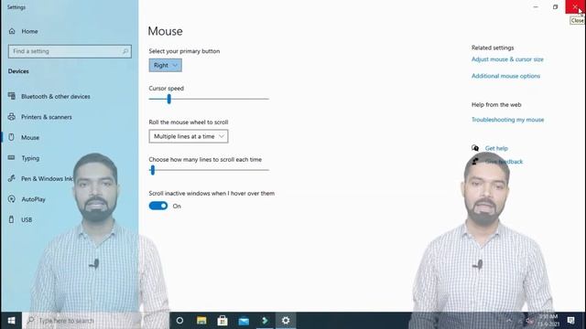This screenshot has height=329, width=586.
Task: Select the Mouse settings page
Action: click(30, 137)
